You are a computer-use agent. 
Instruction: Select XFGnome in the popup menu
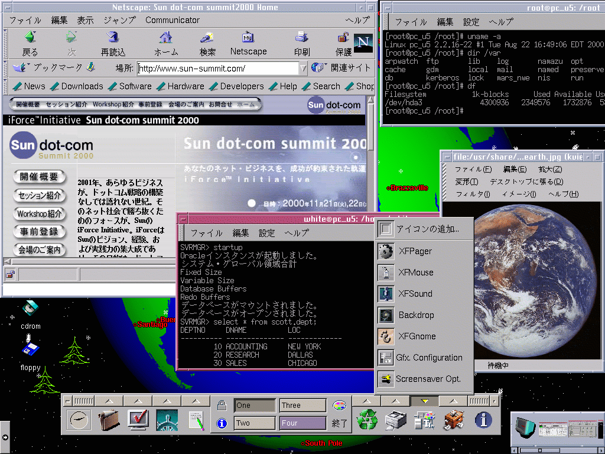[424, 336]
